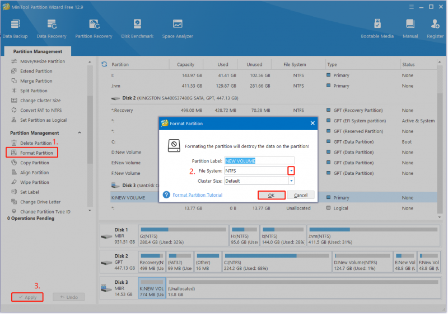This screenshot has height=314, width=448.
Task: Click Format Partition in sidebar
Action: pyautogui.click(x=32, y=153)
